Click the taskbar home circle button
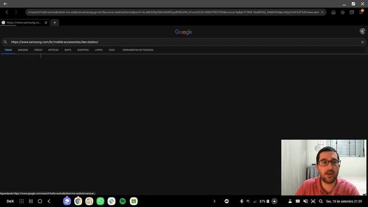 coord(40,201)
